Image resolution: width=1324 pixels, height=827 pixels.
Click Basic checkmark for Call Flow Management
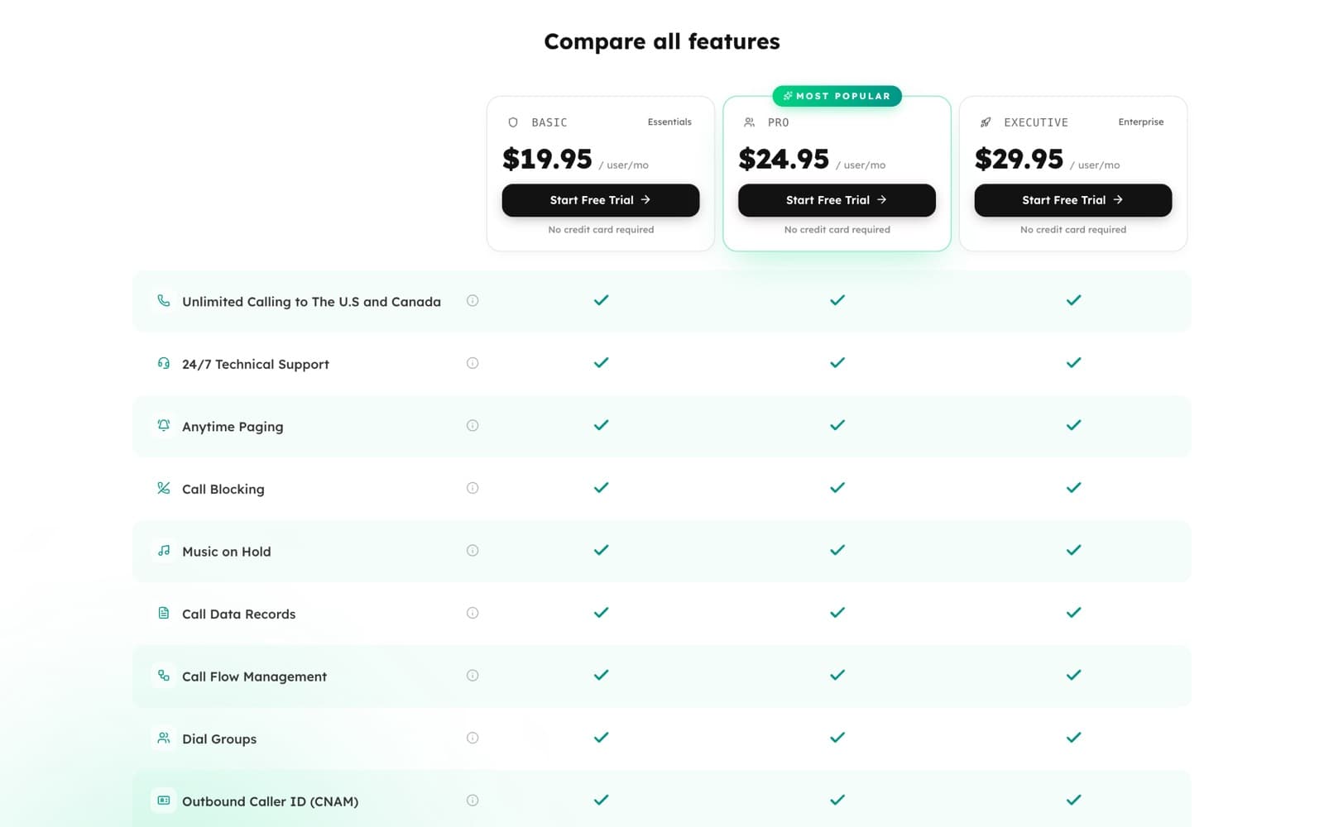pos(602,675)
